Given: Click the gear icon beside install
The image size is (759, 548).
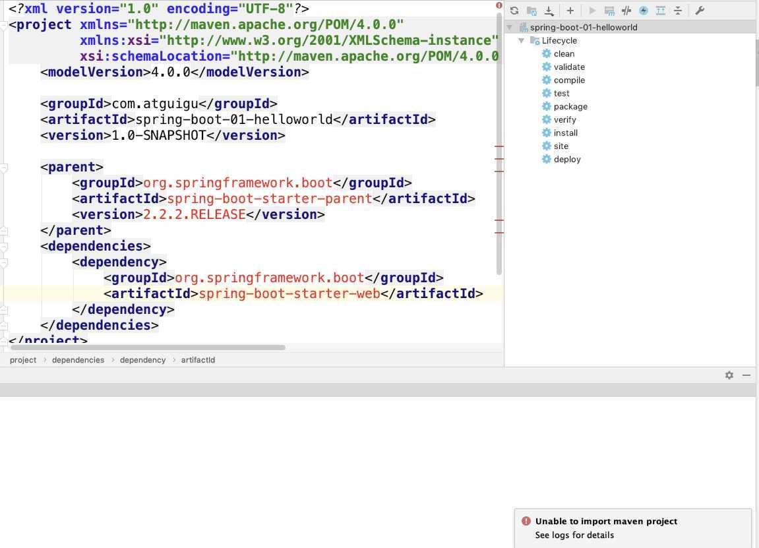Looking at the screenshot, I should click(x=547, y=133).
